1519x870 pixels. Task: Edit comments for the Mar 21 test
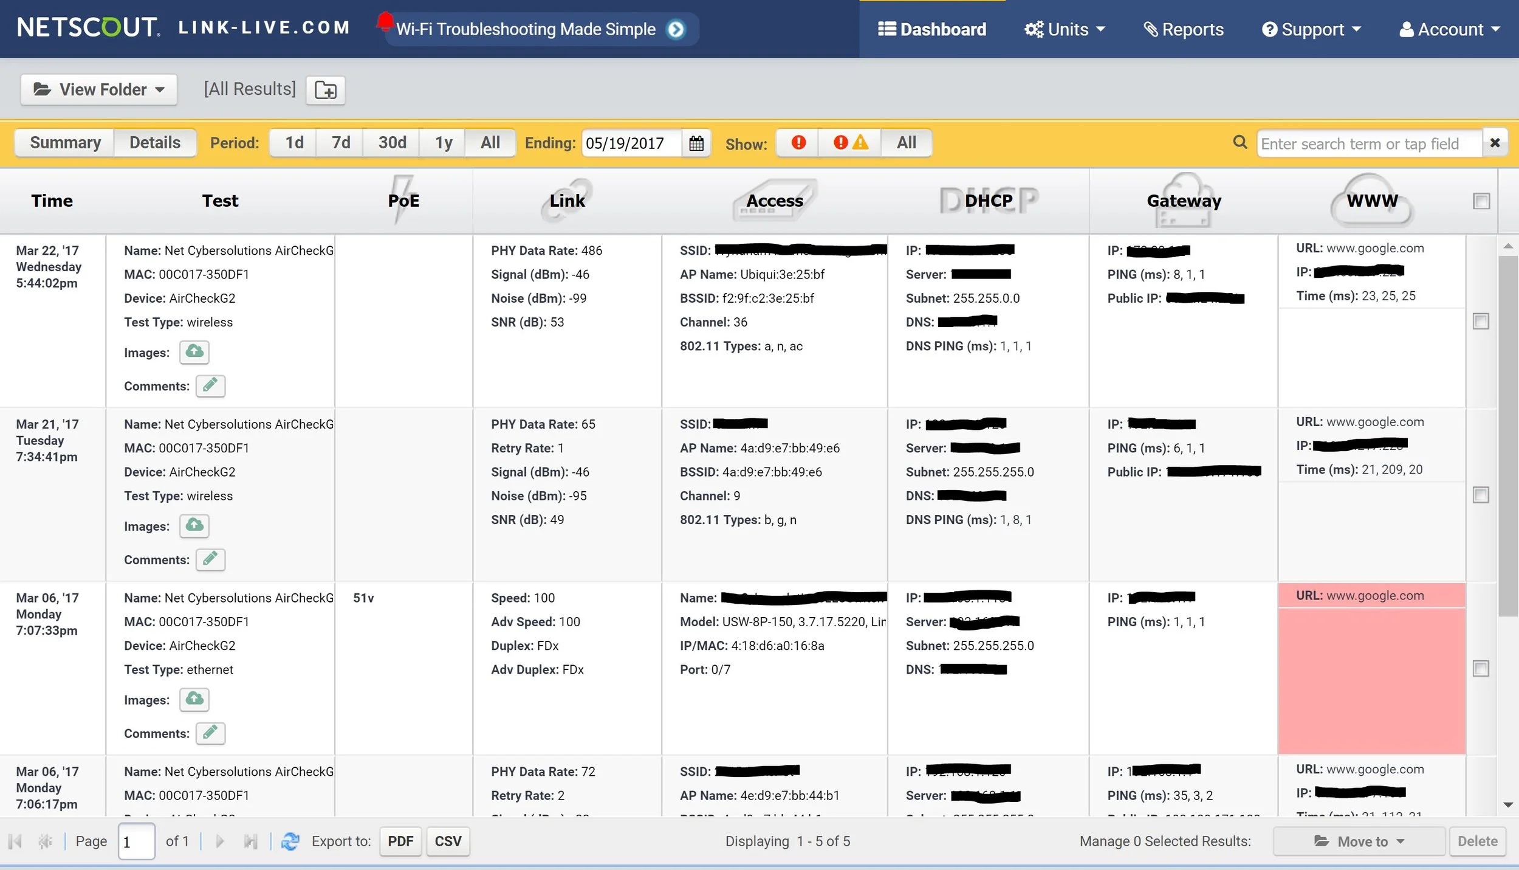[210, 559]
